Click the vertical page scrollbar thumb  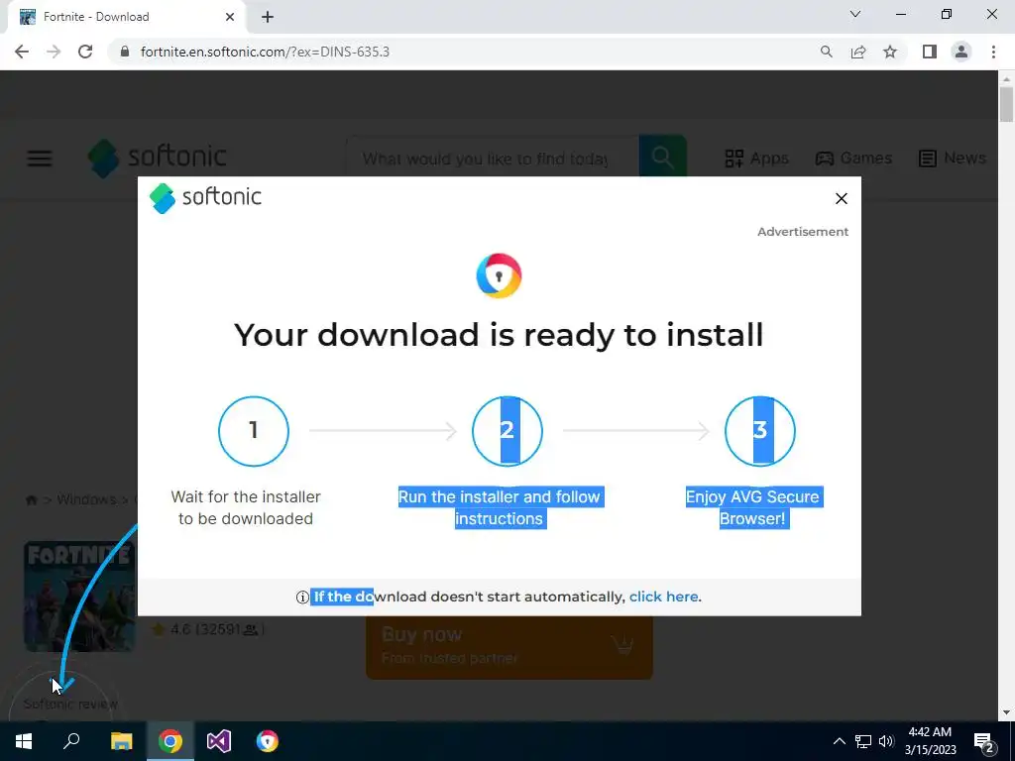point(1006,103)
